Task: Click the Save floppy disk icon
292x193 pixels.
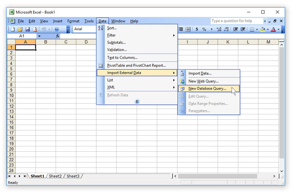Action: pyautogui.click(x=28, y=29)
